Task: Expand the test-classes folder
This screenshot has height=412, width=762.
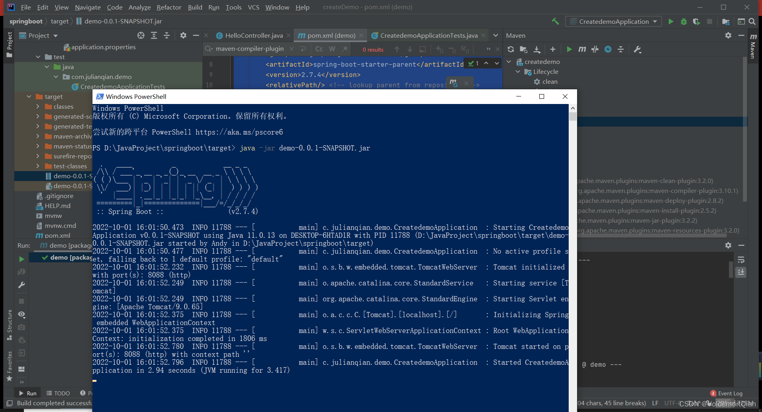Action: [38, 166]
